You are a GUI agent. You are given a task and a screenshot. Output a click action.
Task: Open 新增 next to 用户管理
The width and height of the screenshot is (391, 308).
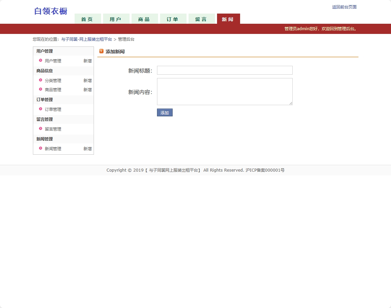(87, 61)
